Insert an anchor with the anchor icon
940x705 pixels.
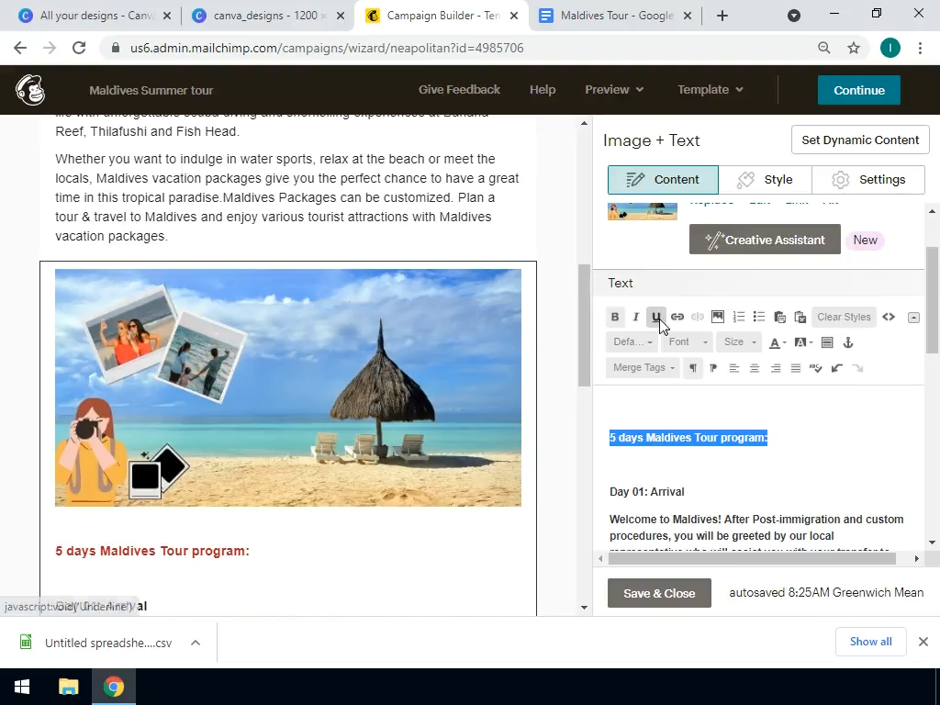pyautogui.click(x=847, y=343)
